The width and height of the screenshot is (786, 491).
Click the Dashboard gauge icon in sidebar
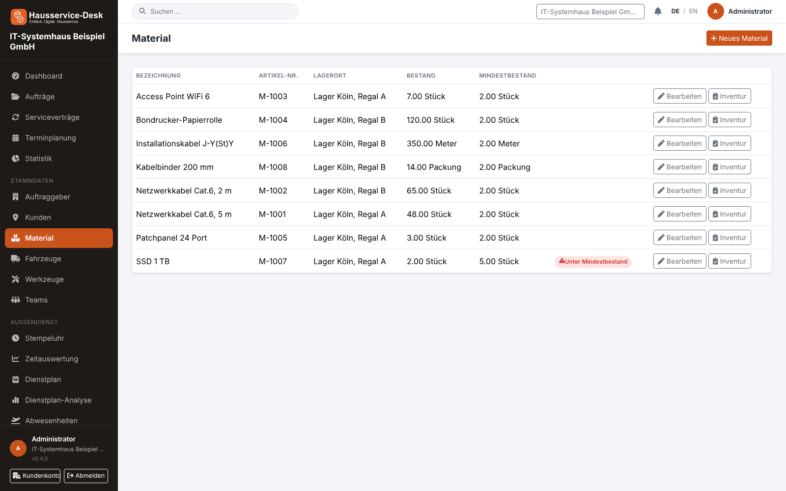[16, 76]
